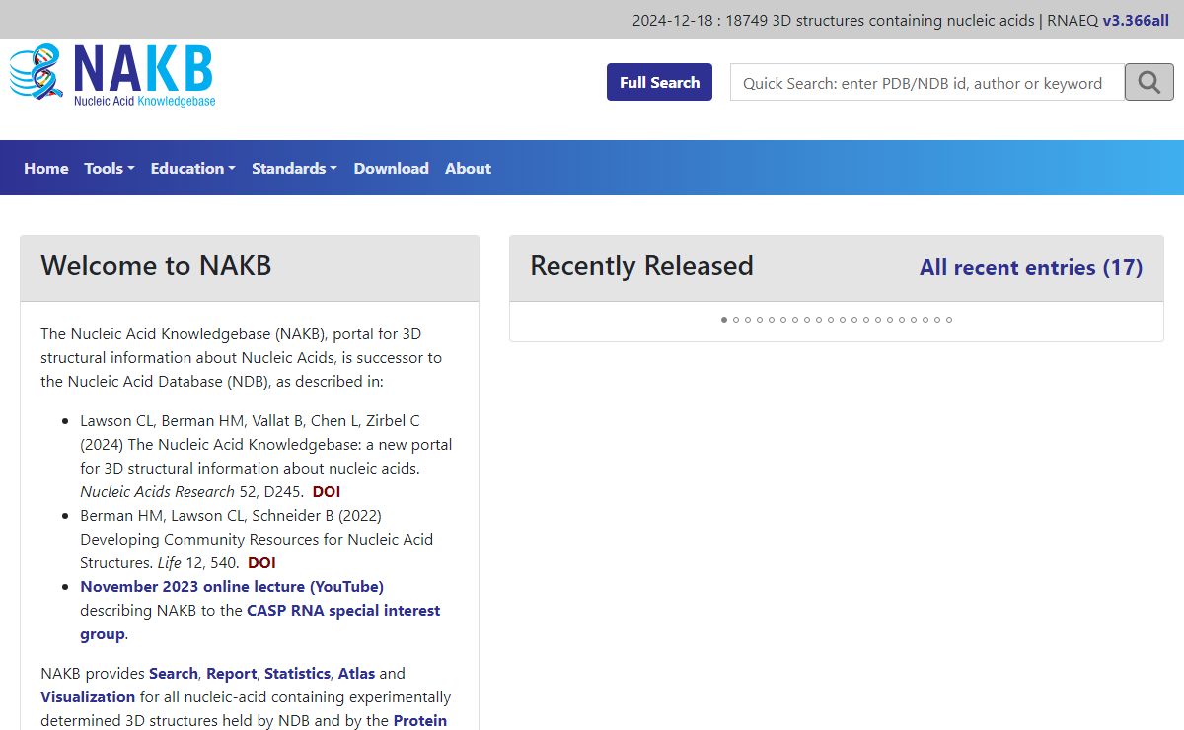Viewport: 1184px width, 730px height.
Task: Select the last carousel indicator dot
Action: click(x=949, y=320)
